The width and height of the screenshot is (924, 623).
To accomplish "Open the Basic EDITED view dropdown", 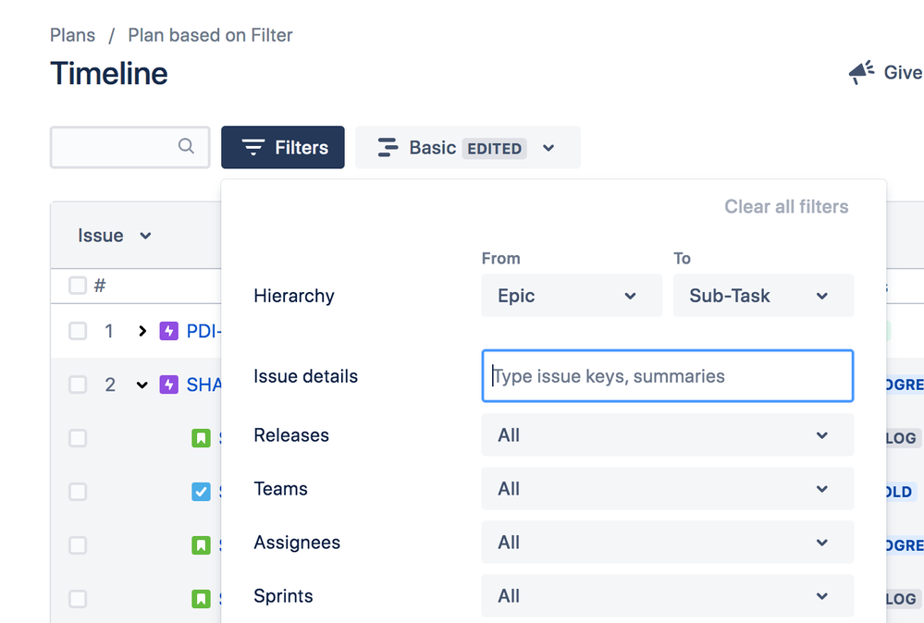I will coord(468,147).
